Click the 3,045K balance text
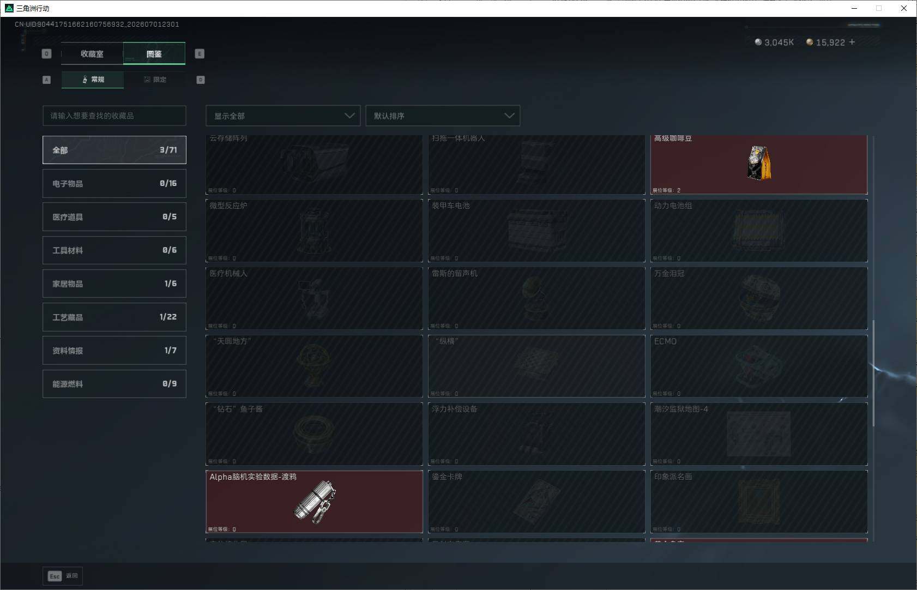Screen dimensions: 917x590 click(779, 42)
